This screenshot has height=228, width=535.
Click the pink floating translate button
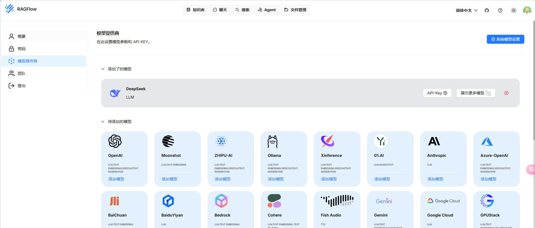[x=531, y=169]
